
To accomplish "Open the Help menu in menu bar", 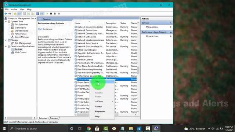I will [x=29, y=10].
